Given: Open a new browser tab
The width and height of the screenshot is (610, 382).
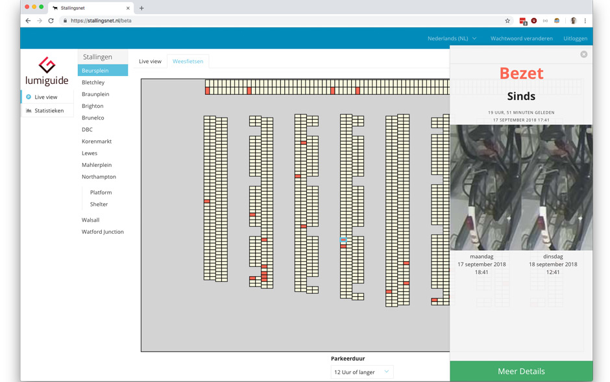Looking at the screenshot, I should 141,8.
